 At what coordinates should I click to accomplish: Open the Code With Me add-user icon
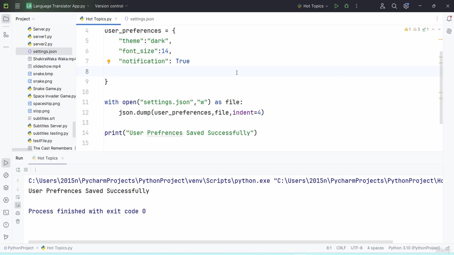point(382,6)
